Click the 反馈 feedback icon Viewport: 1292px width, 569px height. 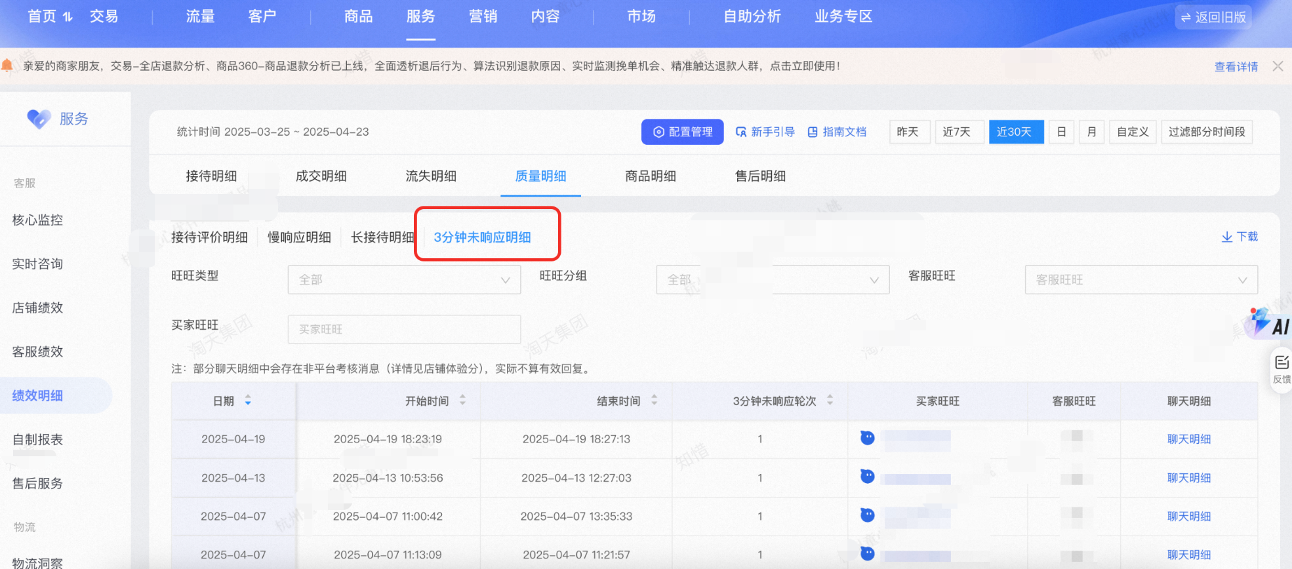pyautogui.click(x=1282, y=369)
